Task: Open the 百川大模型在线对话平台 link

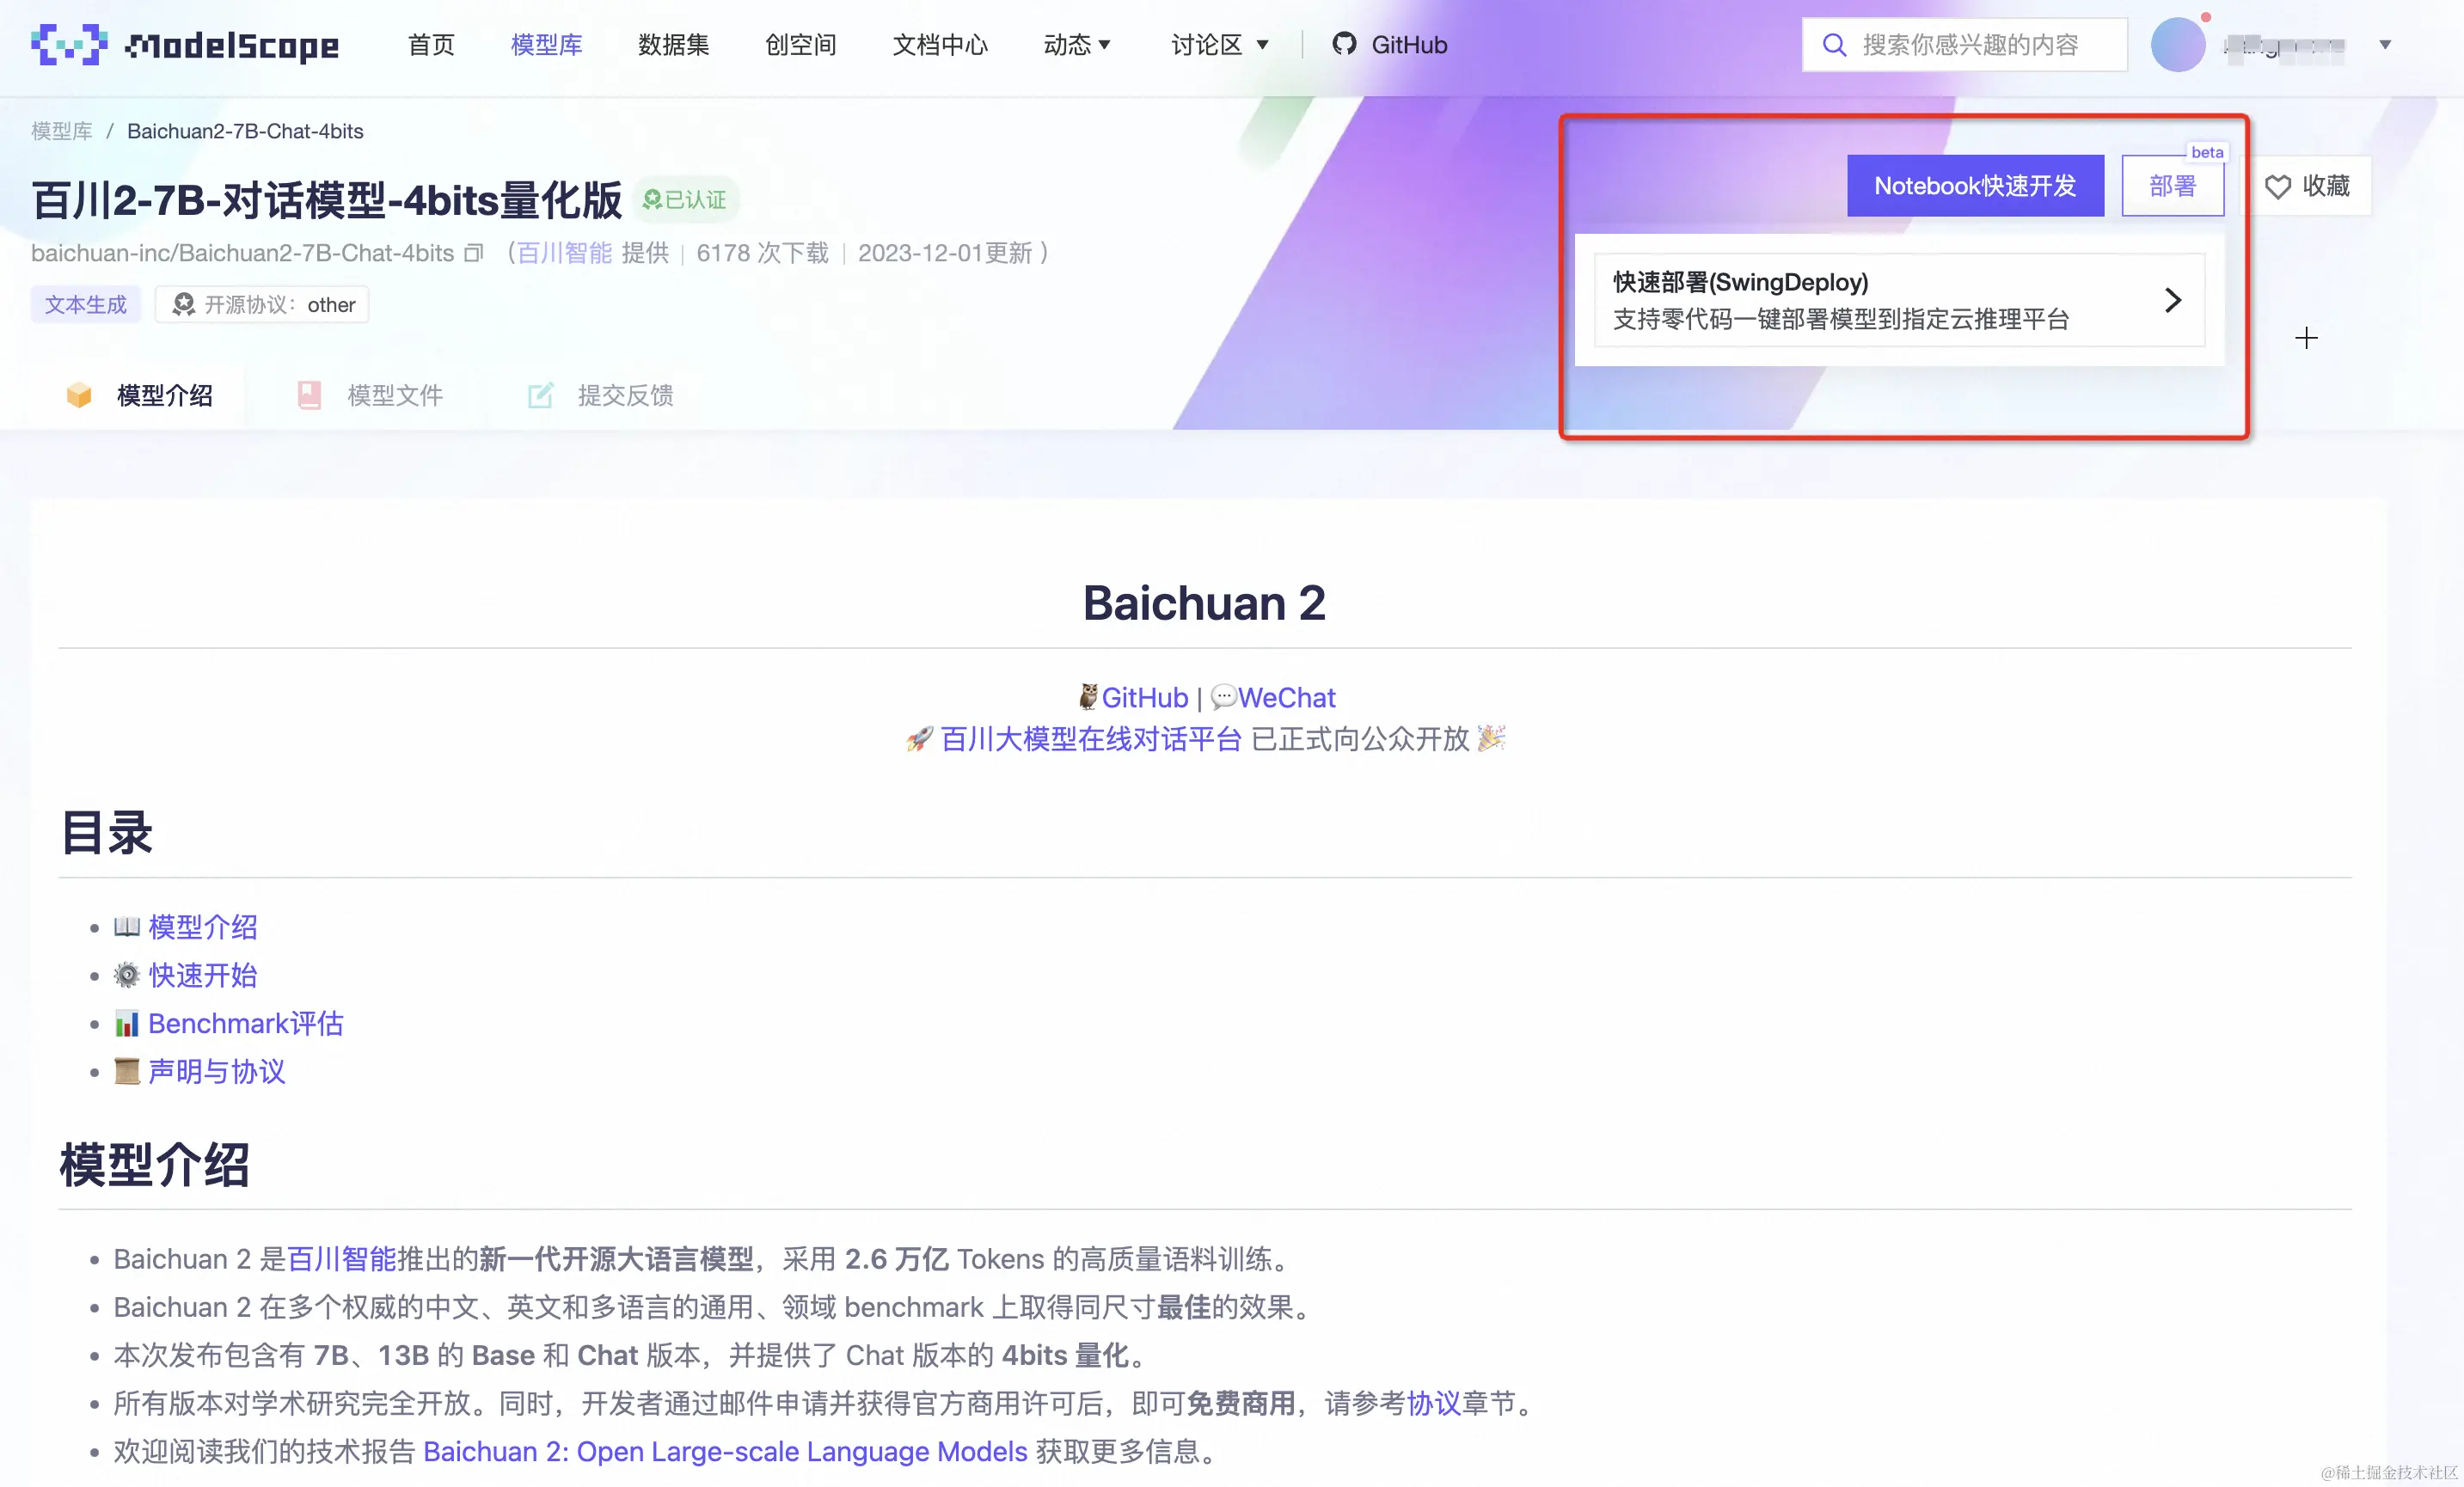Action: (x=1090, y=739)
